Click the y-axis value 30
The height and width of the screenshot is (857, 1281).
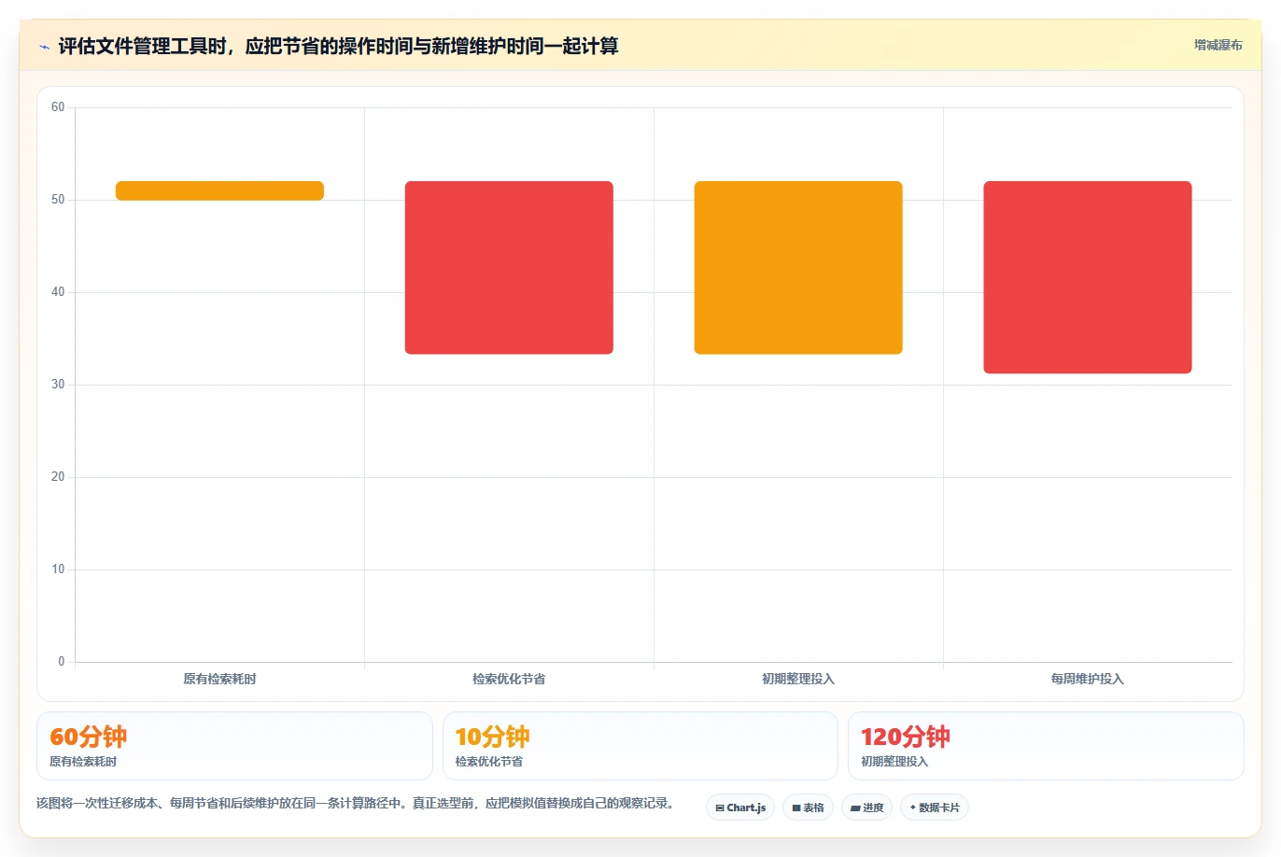[x=58, y=385]
